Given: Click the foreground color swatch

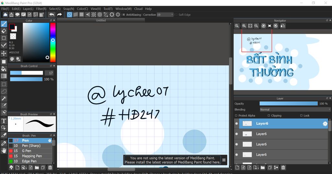Looking at the screenshot, I should coord(12,27).
